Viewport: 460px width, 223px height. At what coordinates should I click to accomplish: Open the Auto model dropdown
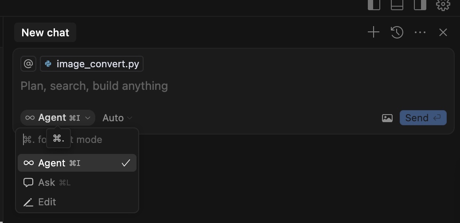click(117, 118)
